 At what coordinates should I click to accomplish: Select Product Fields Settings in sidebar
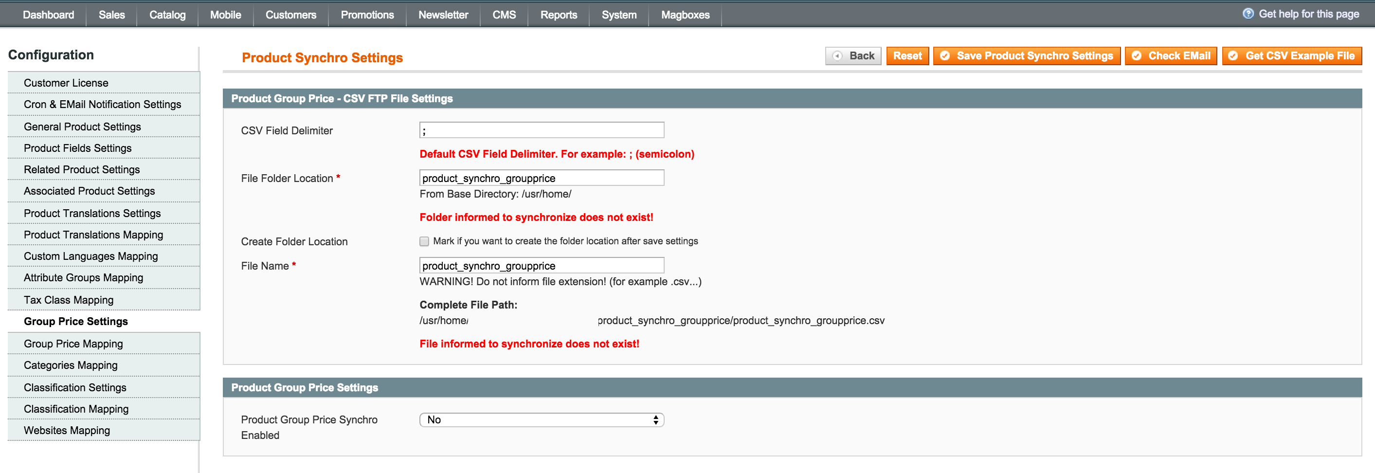pyautogui.click(x=104, y=148)
